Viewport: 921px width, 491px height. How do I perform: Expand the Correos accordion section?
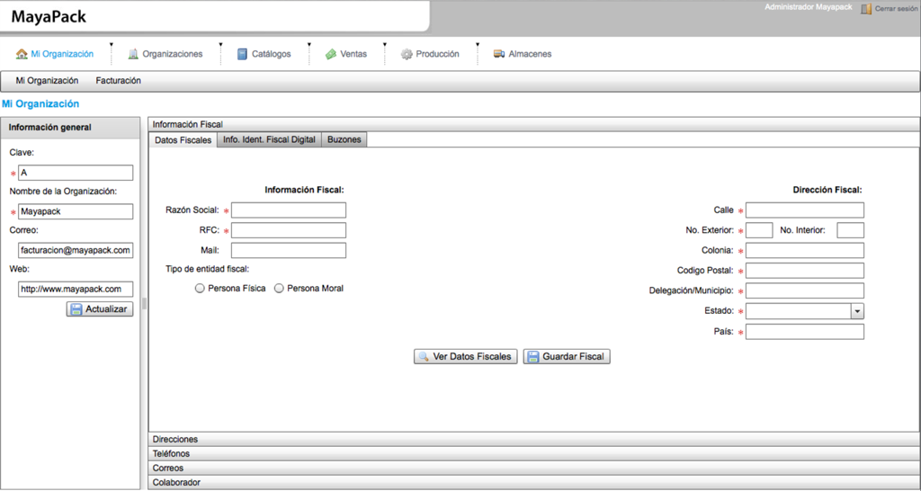tap(533, 469)
